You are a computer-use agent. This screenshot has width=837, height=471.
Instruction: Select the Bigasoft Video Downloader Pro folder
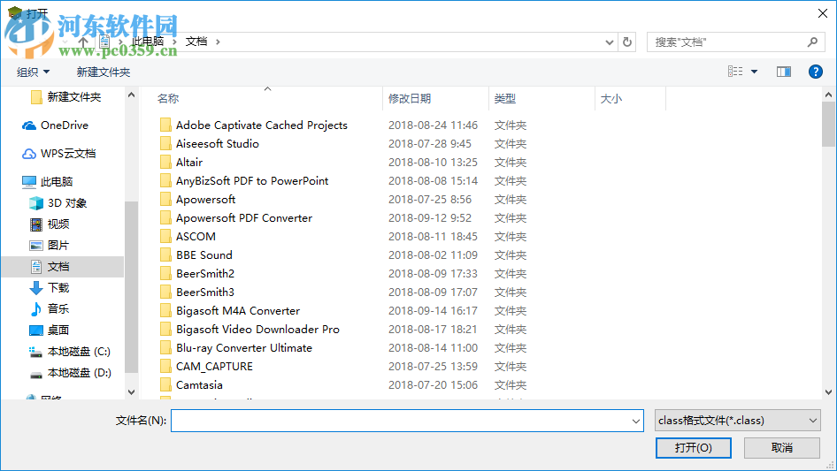(257, 330)
